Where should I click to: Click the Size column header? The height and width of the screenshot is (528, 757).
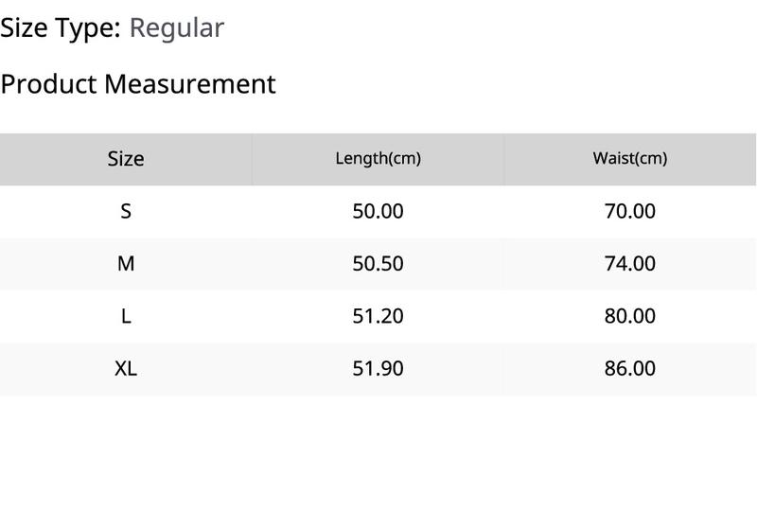tap(126, 159)
